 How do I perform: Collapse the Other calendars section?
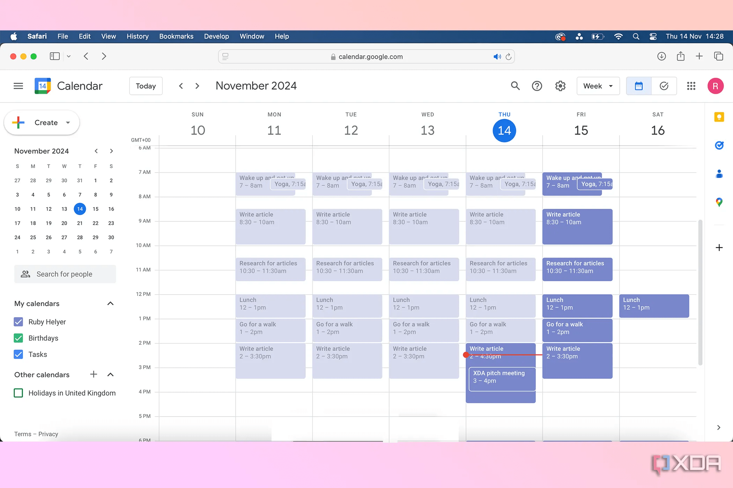110,375
